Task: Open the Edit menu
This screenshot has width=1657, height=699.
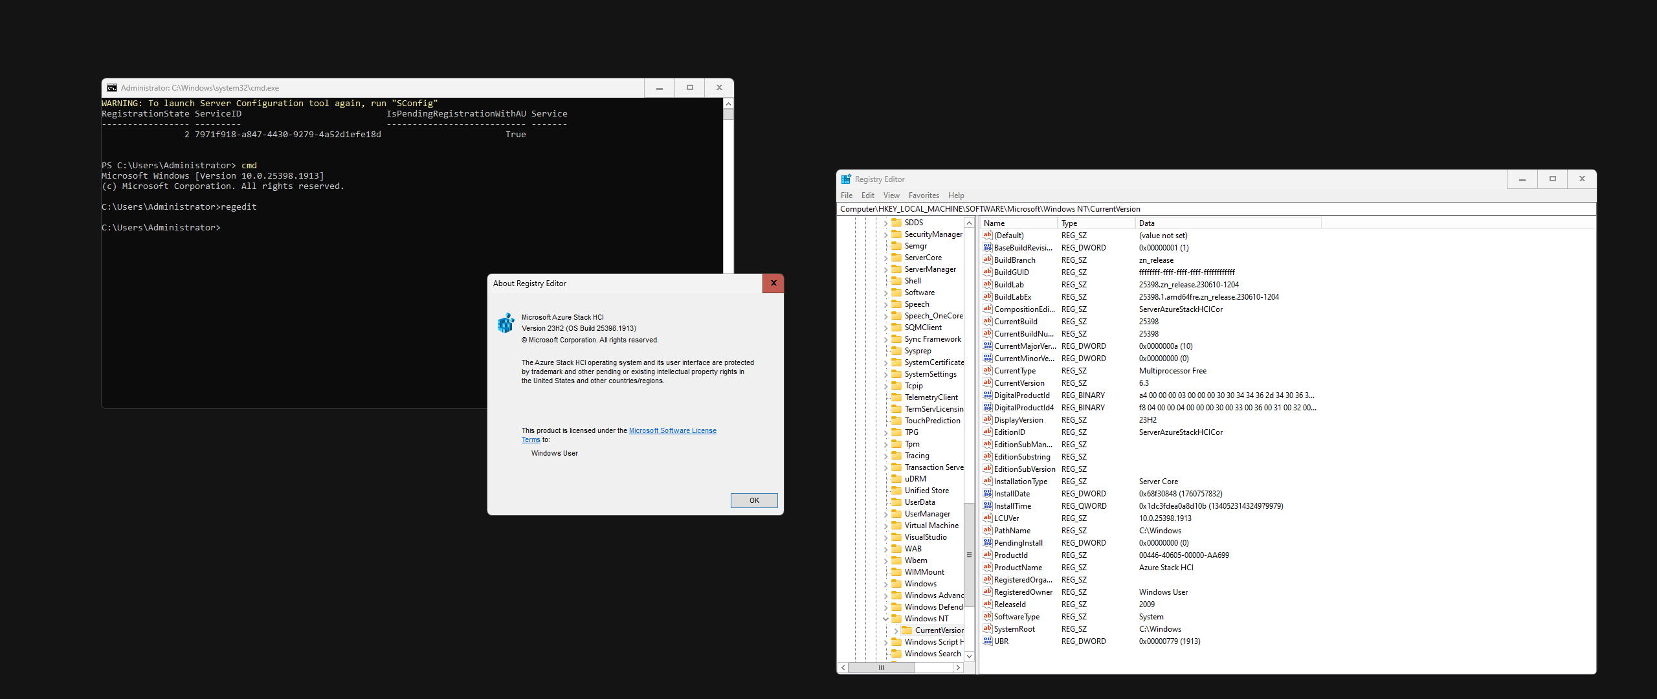Action: click(867, 195)
